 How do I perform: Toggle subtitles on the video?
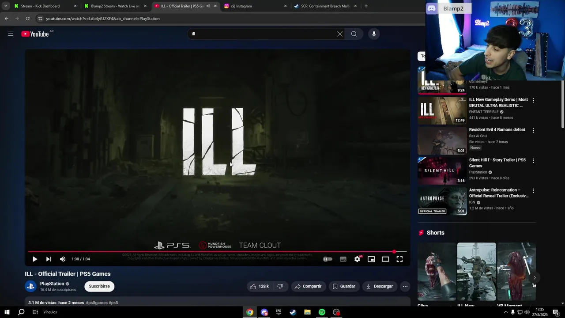pos(343,259)
